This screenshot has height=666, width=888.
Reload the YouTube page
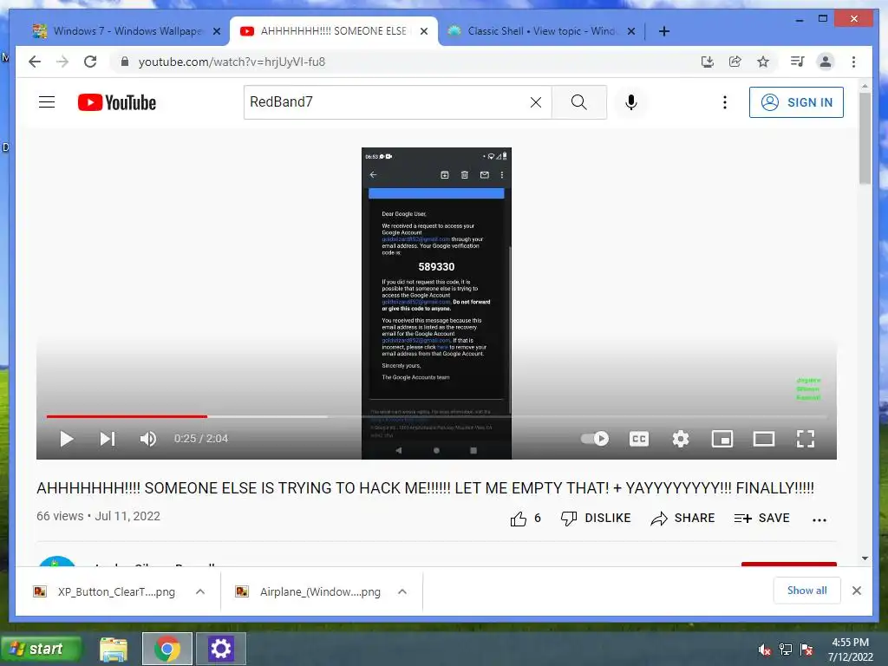pyautogui.click(x=90, y=62)
